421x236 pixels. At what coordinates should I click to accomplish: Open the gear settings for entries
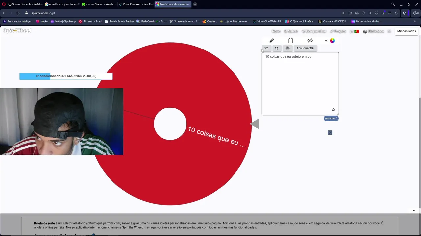pyautogui.click(x=287, y=48)
